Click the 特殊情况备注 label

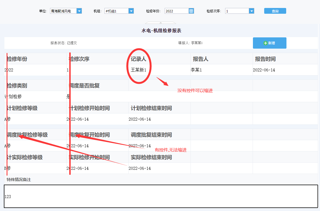pos(19,180)
